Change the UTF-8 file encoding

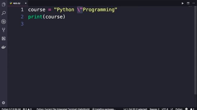point(165,109)
